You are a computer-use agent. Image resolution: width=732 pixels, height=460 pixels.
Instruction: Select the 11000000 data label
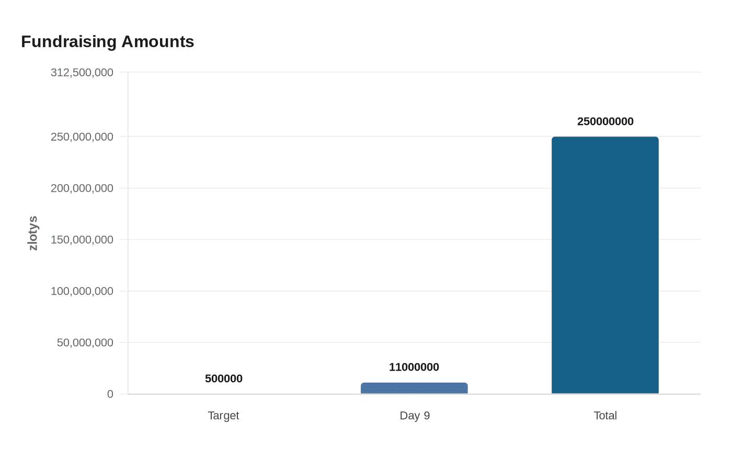(414, 367)
